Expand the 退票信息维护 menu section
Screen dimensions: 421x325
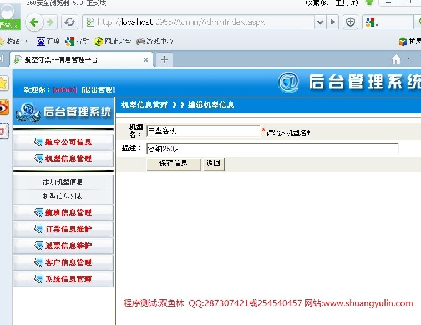coord(63,246)
